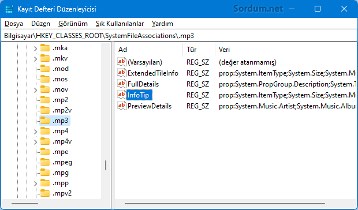This screenshot has height=210, width=358.
Task: Click the registry path address bar
Action: pos(179,36)
